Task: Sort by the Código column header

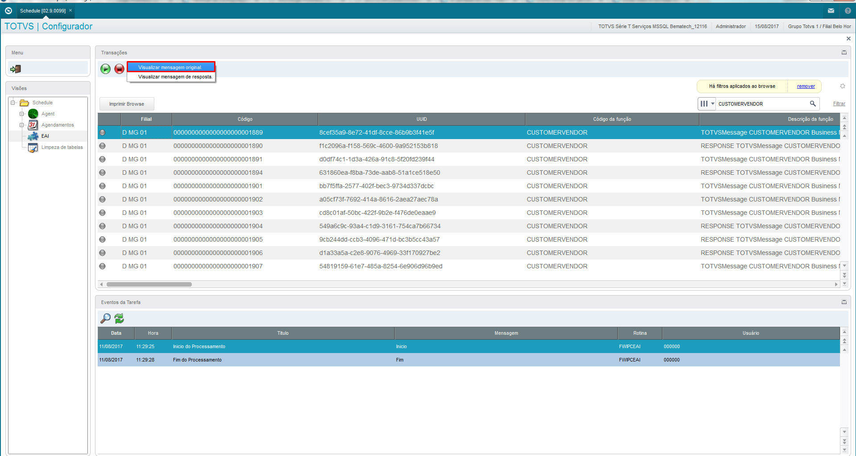Action: click(245, 119)
